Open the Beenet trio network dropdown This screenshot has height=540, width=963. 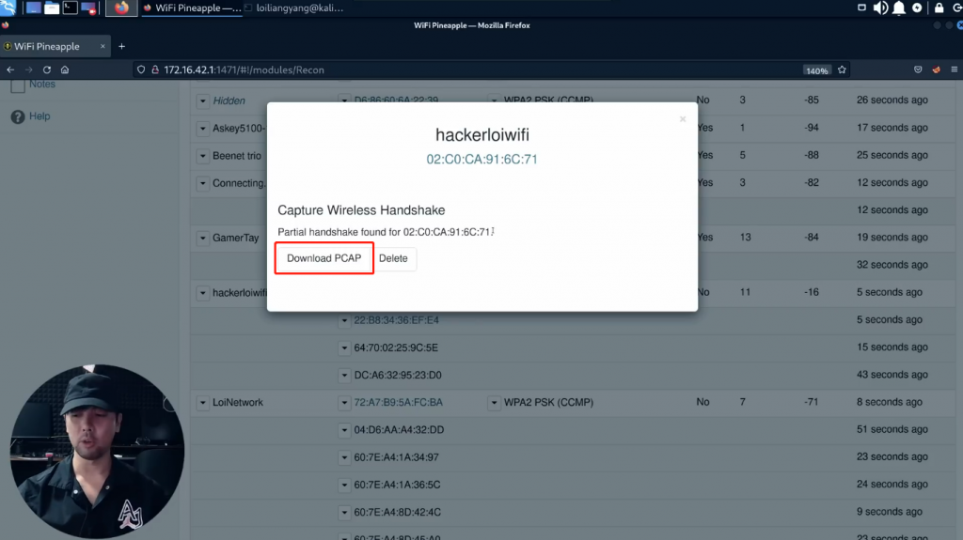pos(203,156)
